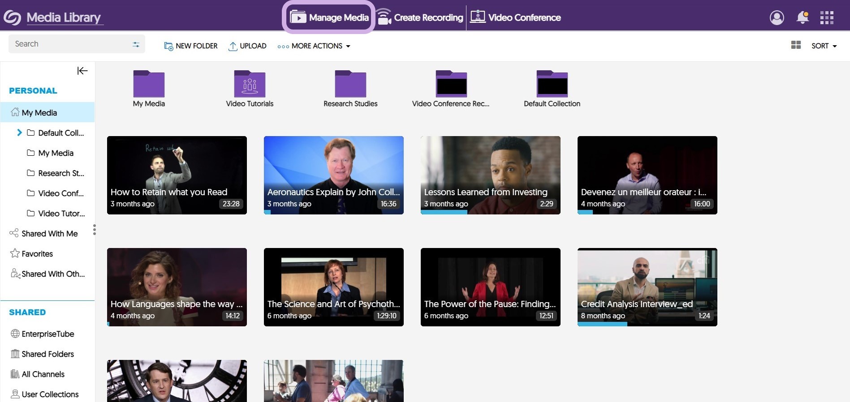The image size is (850, 402).
Task: Click the NEW FOLDER button
Action: tap(191, 46)
